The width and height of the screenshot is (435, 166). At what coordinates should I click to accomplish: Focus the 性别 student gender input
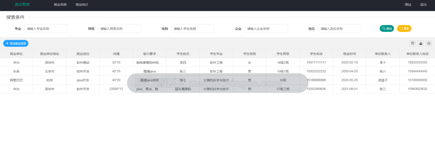[193, 28]
